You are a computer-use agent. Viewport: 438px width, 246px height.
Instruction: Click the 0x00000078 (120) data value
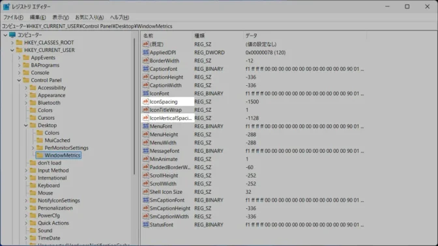click(265, 53)
